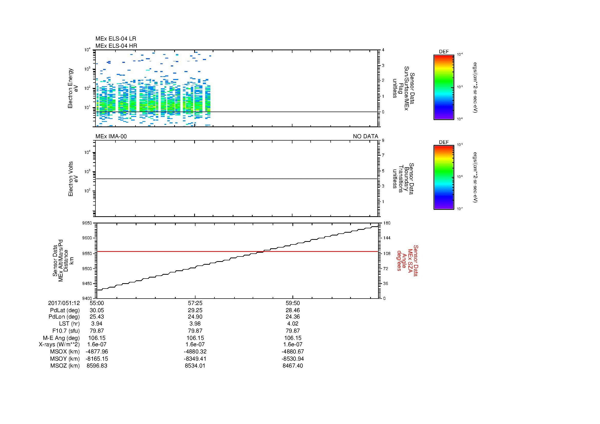This screenshot has width=600, height=424.
Task: Click the MSOY value '-8530.94'
Action: click(293, 359)
